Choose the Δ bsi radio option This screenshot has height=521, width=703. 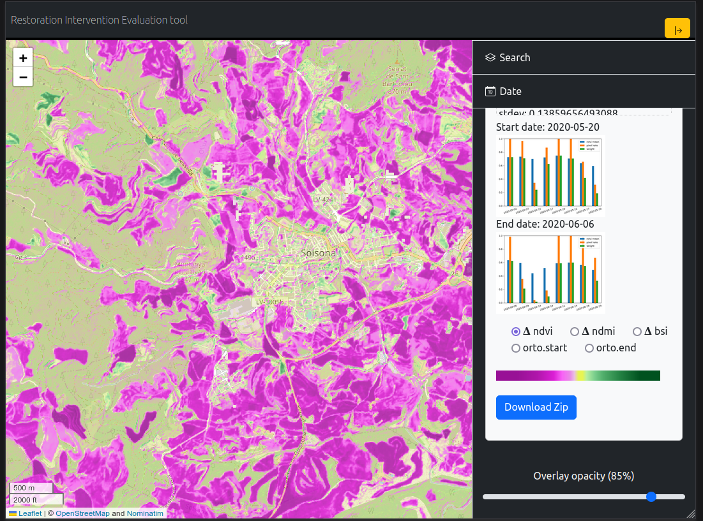(637, 332)
